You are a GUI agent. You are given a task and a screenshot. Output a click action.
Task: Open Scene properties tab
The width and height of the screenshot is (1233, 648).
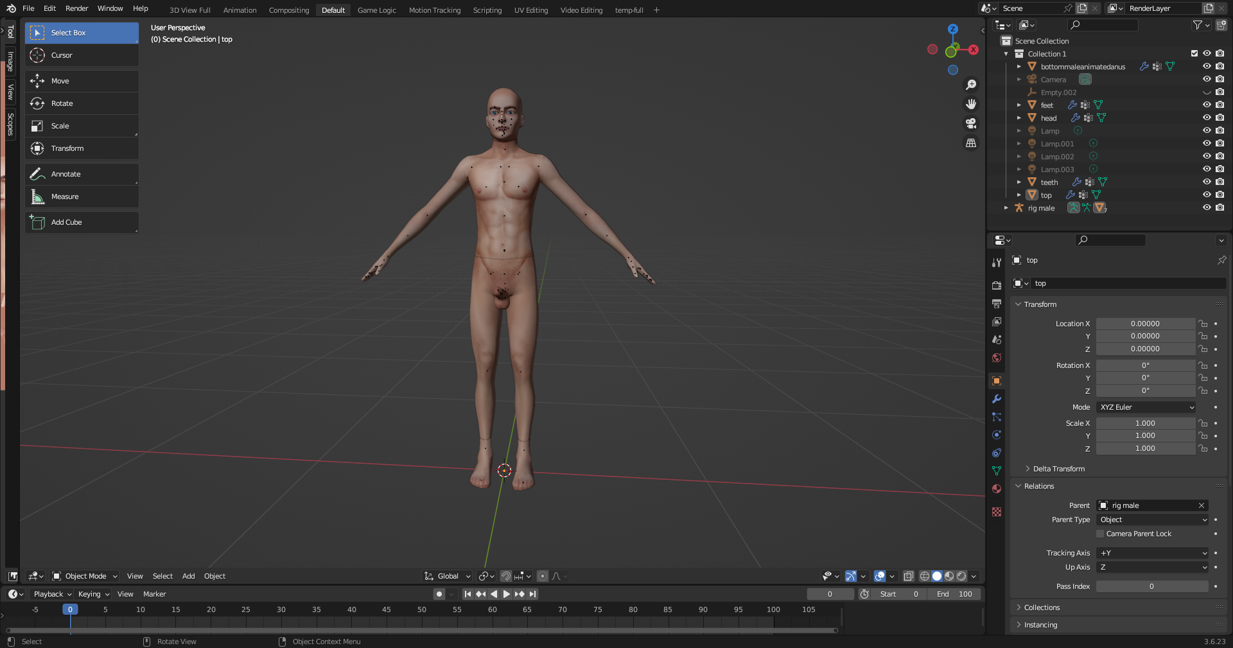pyautogui.click(x=997, y=339)
